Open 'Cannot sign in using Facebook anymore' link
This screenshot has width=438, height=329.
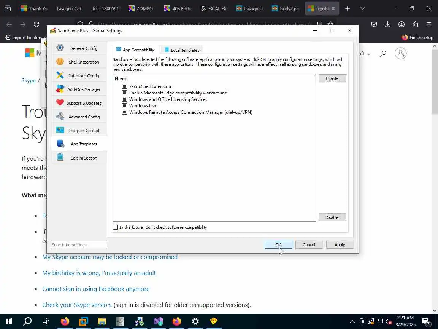click(x=96, y=289)
